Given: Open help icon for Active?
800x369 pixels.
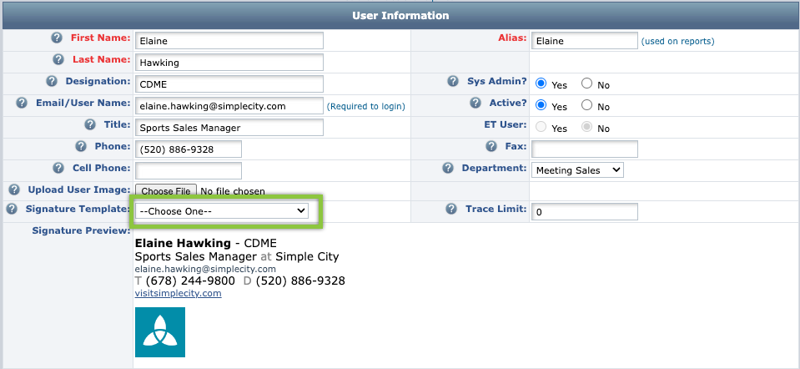Looking at the screenshot, I should [475, 103].
